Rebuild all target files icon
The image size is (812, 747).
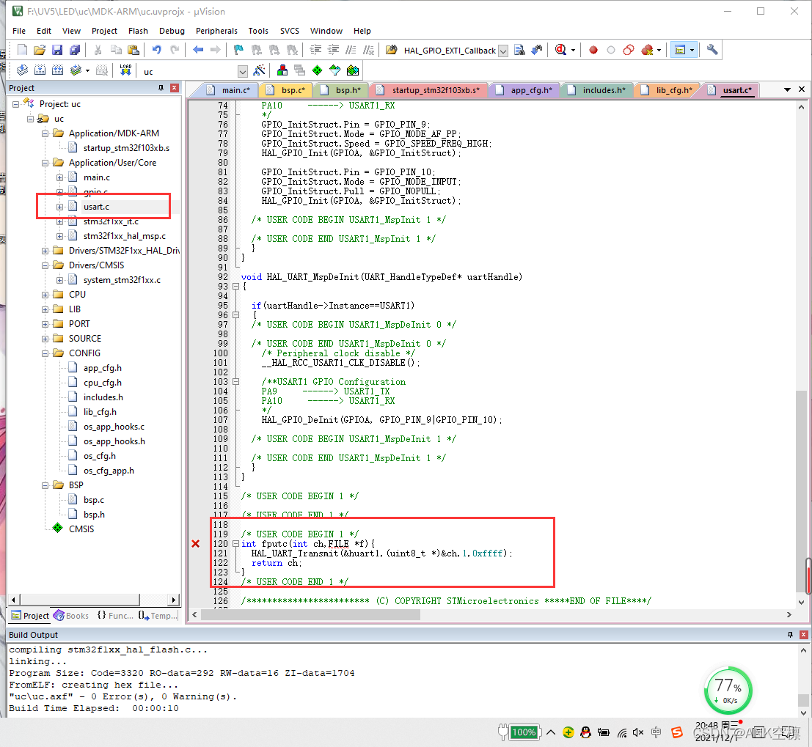coord(57,70)
